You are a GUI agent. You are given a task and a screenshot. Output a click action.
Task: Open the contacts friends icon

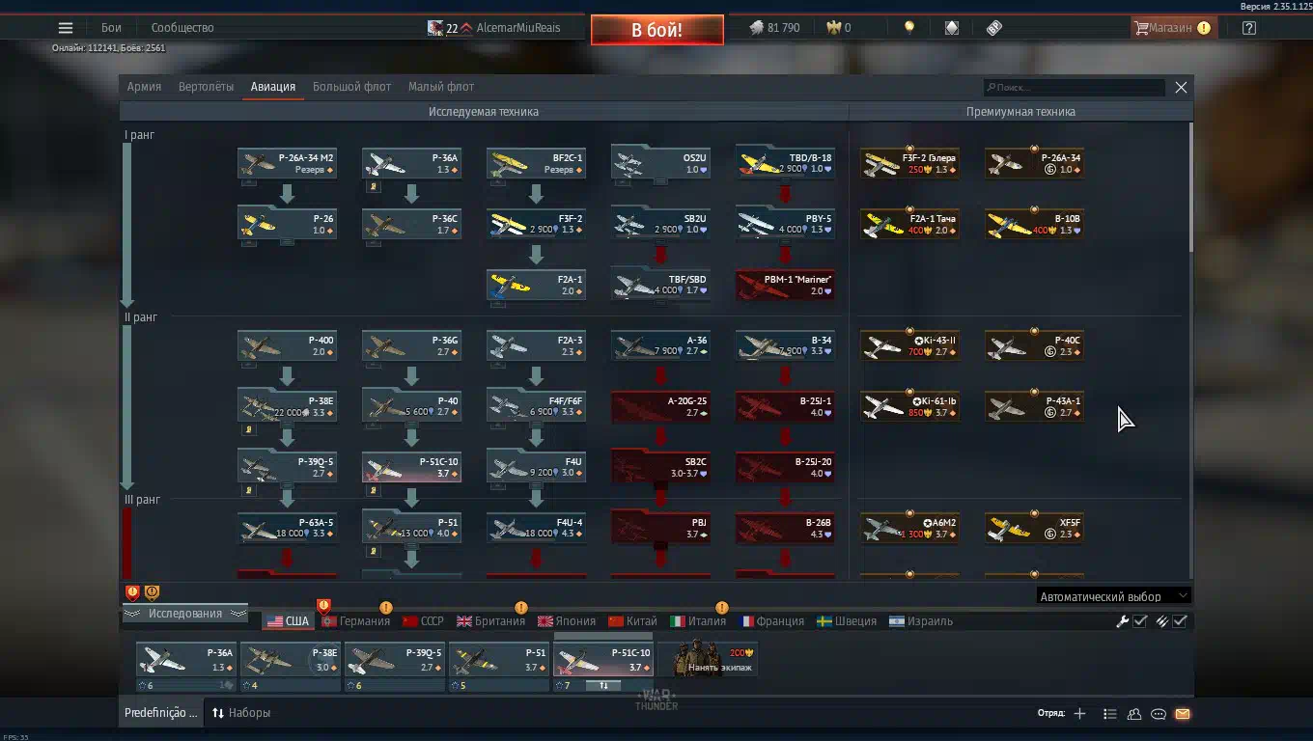pos(1134,714)
